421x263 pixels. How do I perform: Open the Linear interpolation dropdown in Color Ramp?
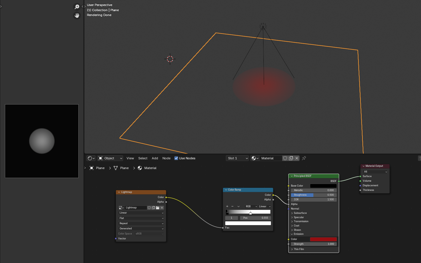[x=265, y=206]
